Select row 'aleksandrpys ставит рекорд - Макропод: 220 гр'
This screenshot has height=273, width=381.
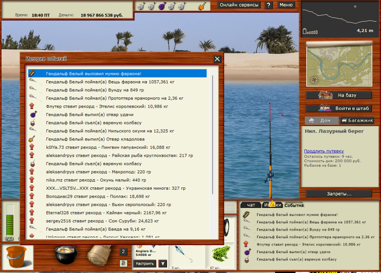tap(117, 172)
